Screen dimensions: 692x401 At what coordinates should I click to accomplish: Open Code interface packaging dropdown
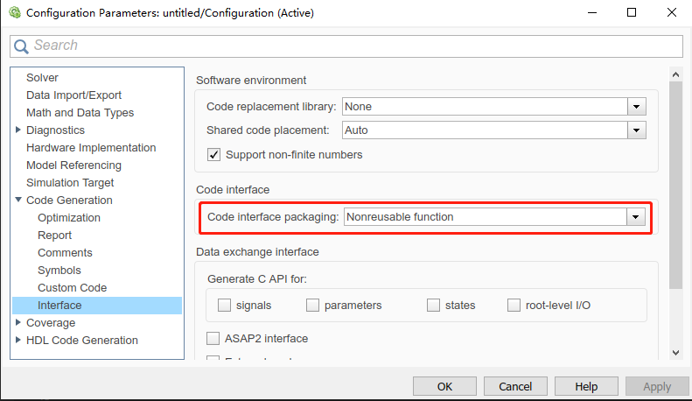click(636, 216)
